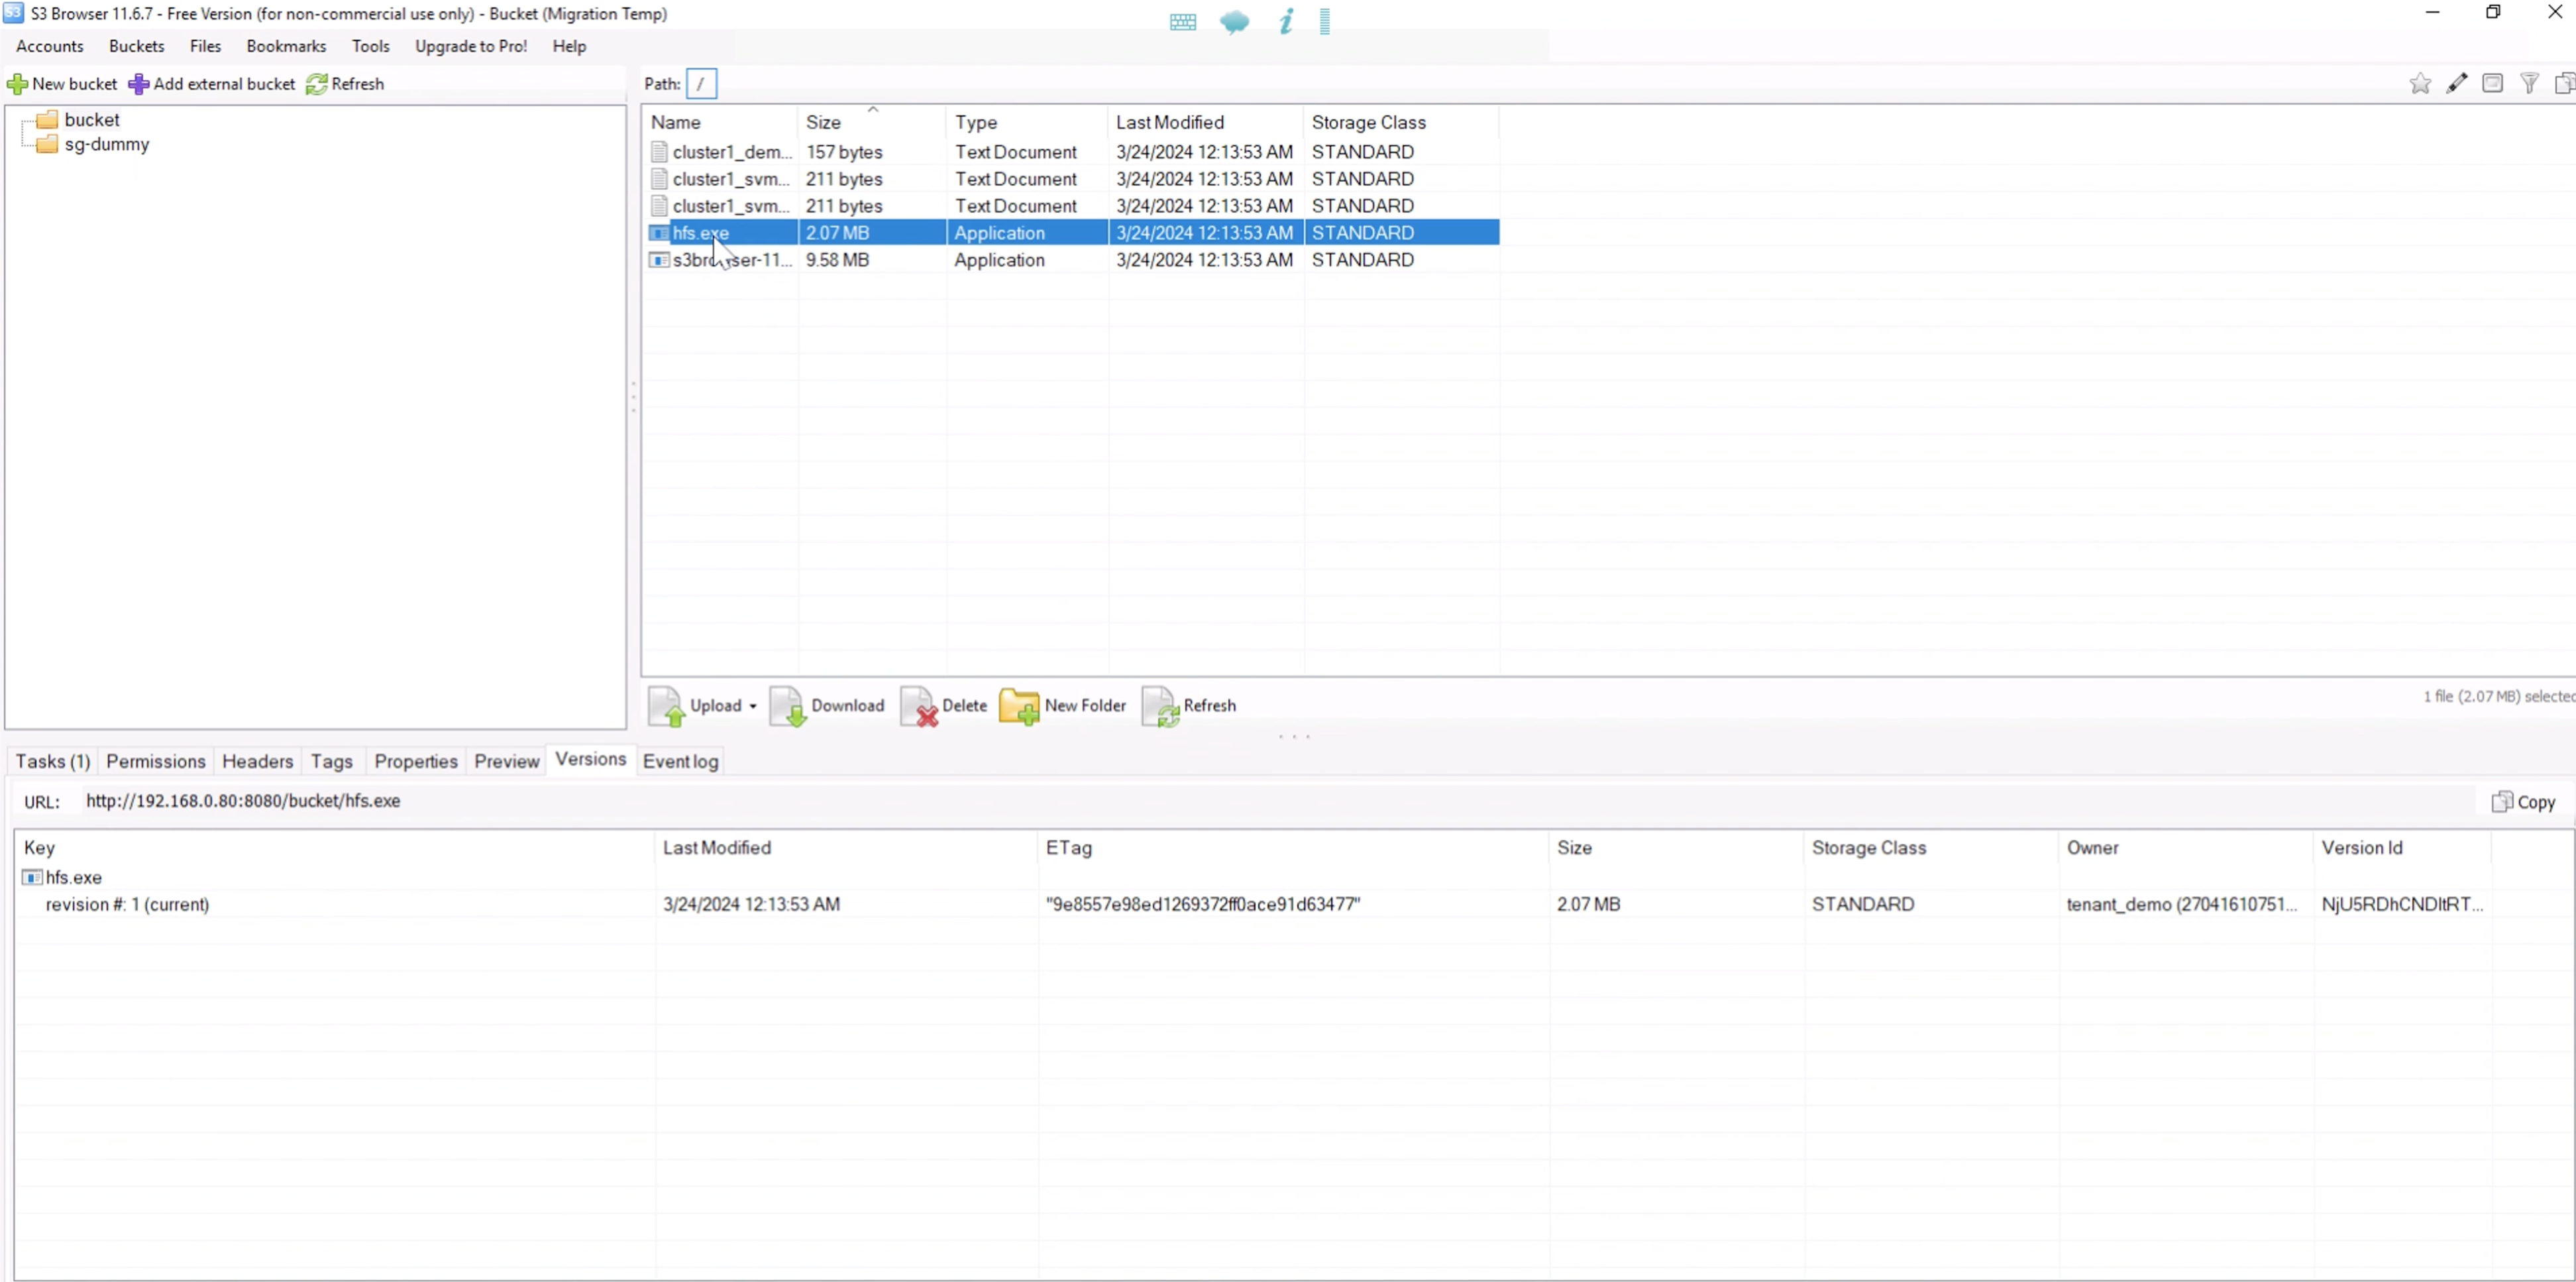Toggle checkbox next to s3browser file
Image resolution: width=2576 pixels, height=1282 pixels.
pos(657,260)
